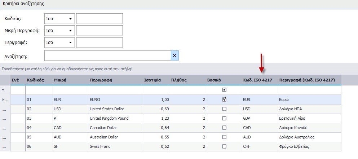This screenshot has width=358, height=159.
Task: Click the Κωδικός value input field
Action: click(100, 19)
